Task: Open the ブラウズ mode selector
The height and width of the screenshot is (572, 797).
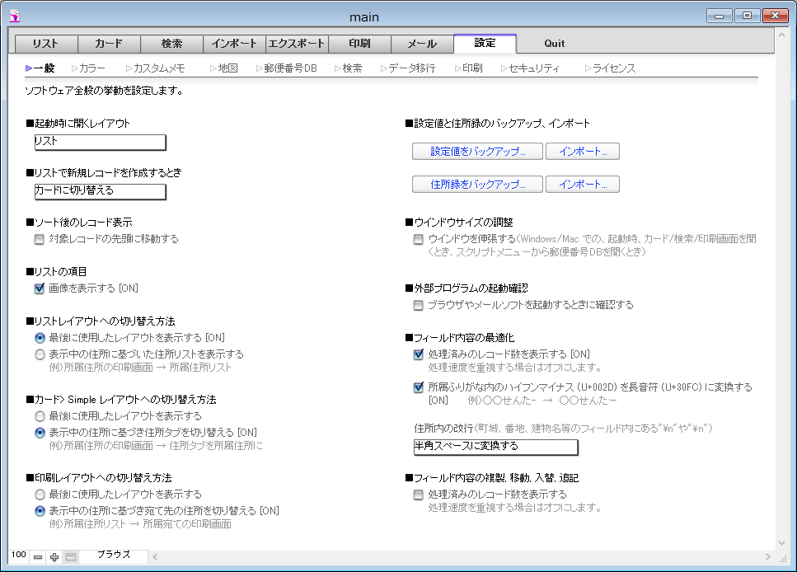Action: click(114, 556)
